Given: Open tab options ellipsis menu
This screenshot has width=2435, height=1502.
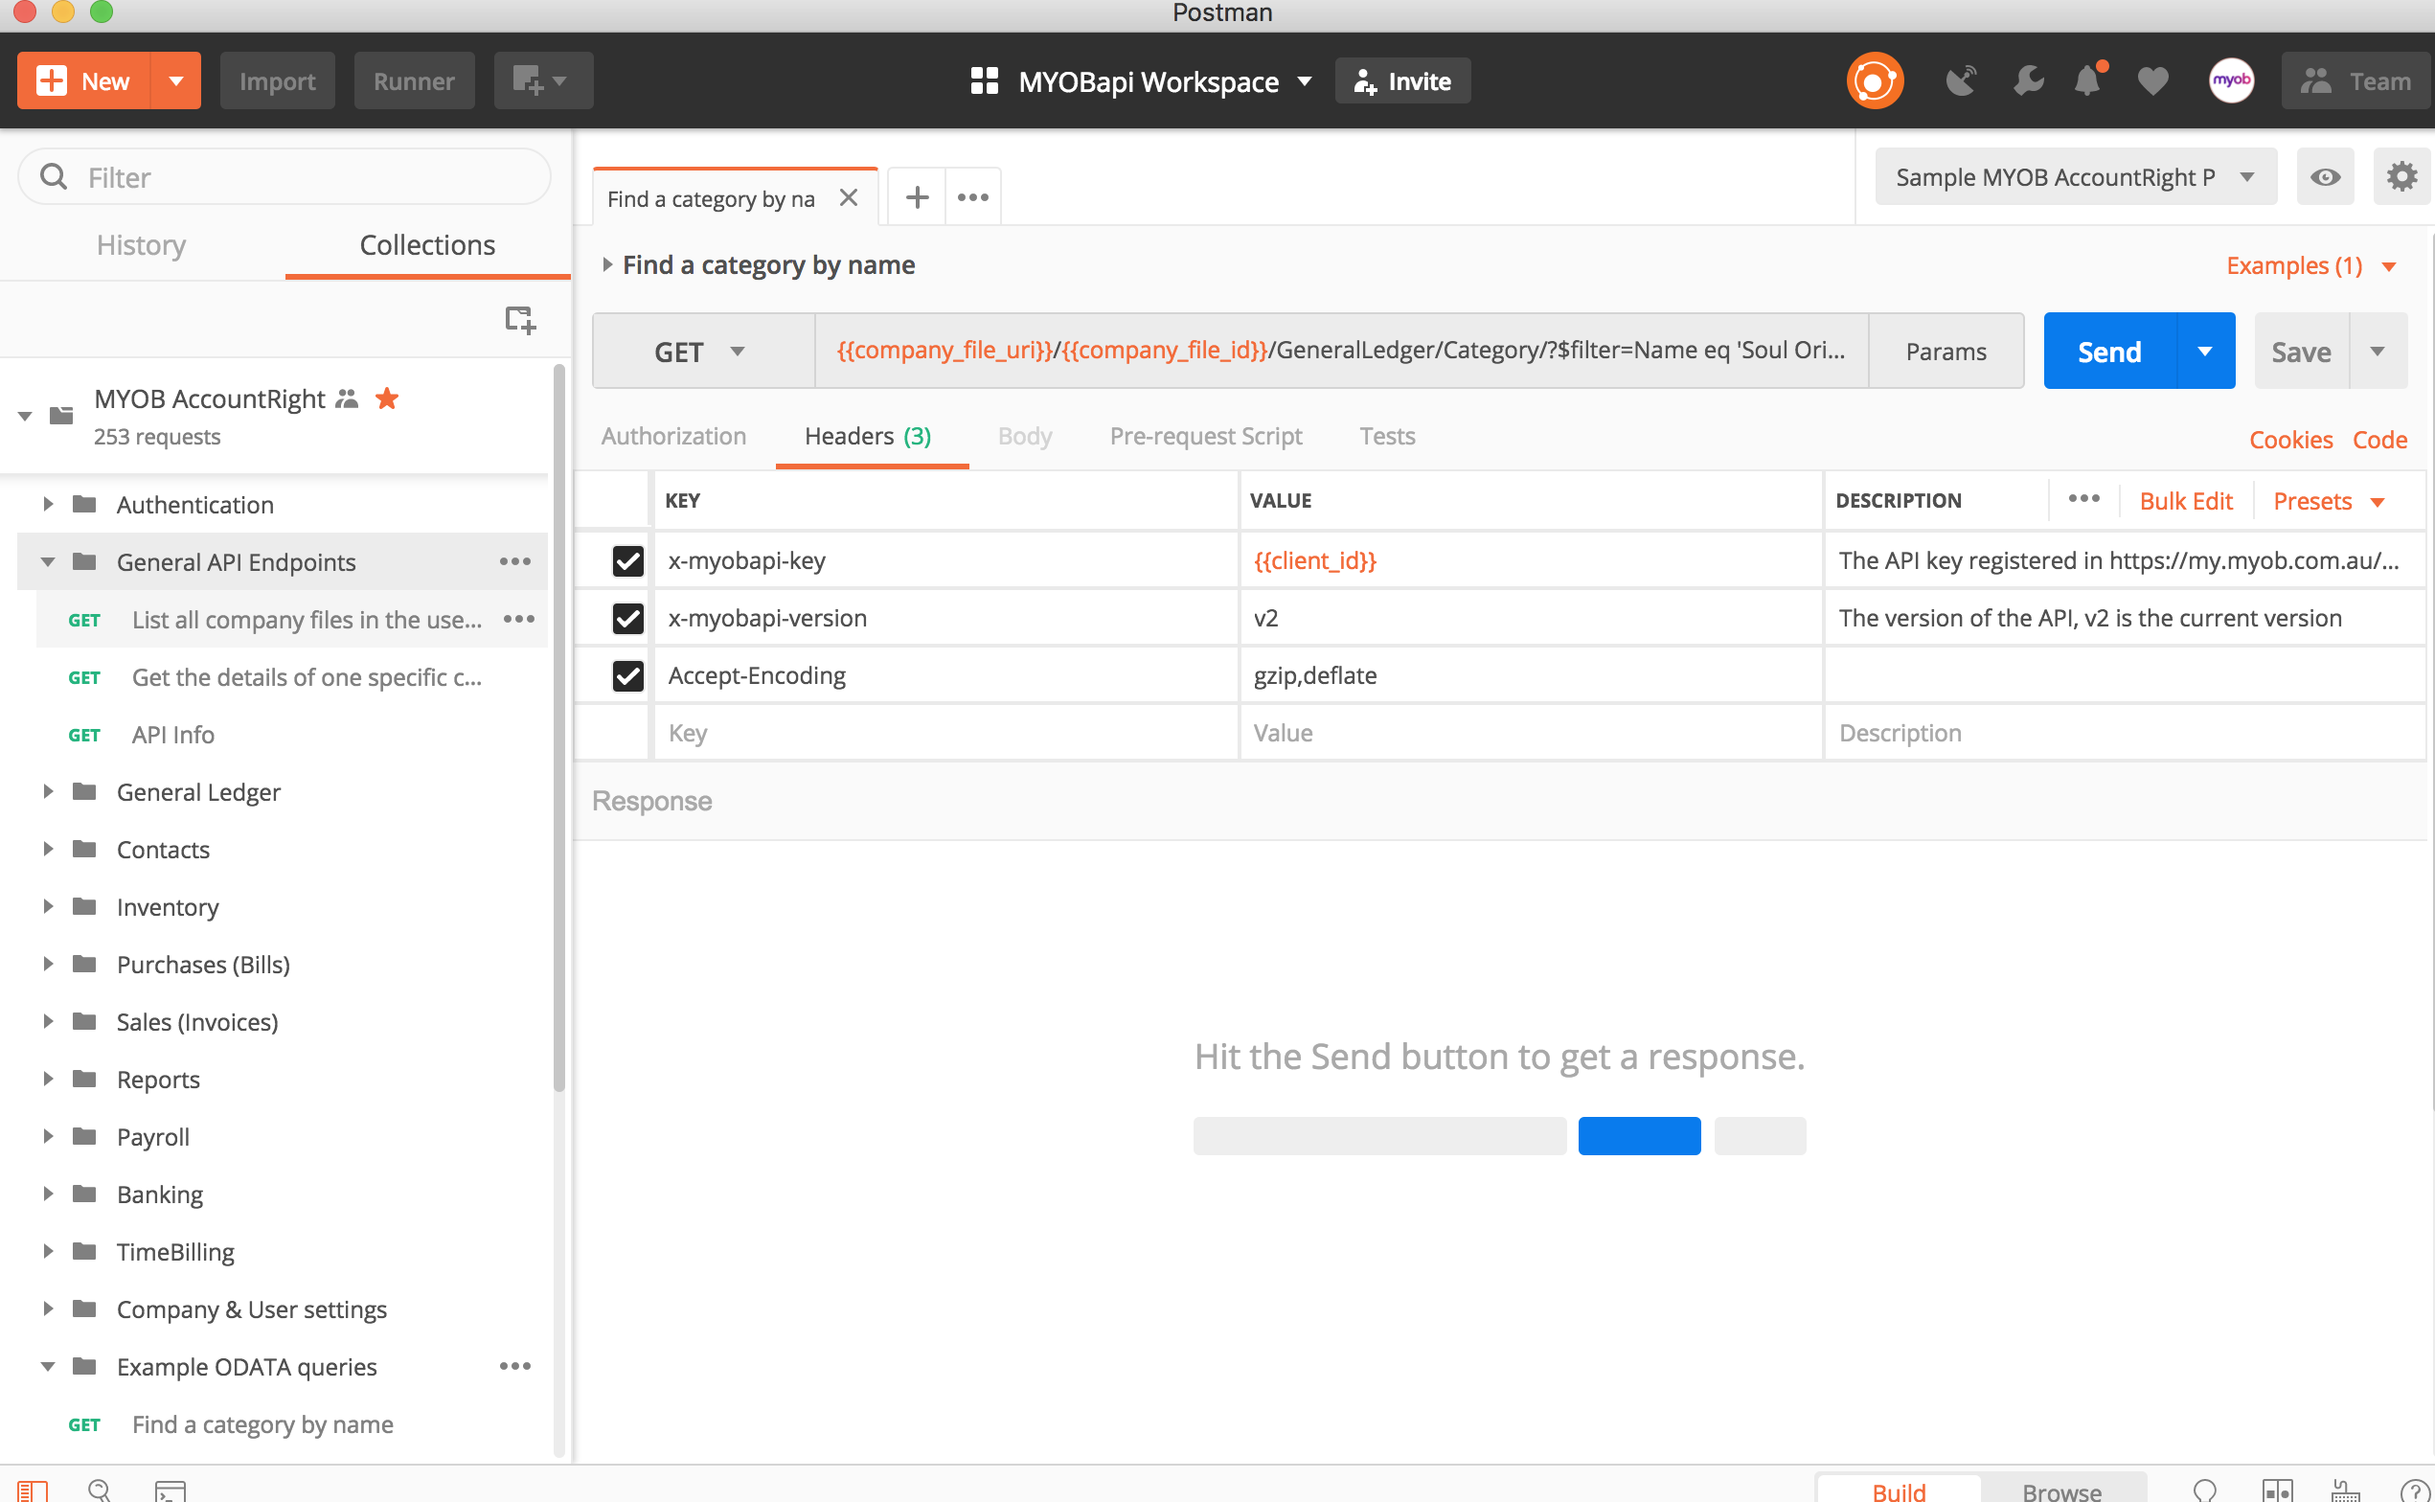Looking at the screenshot, I should coord(972,196).
